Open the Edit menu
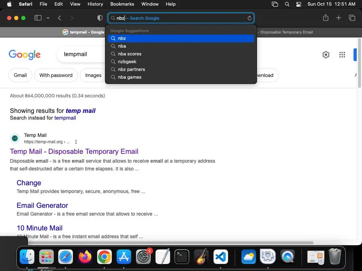This screenshot has height=271, width=362. click(58, 4)
